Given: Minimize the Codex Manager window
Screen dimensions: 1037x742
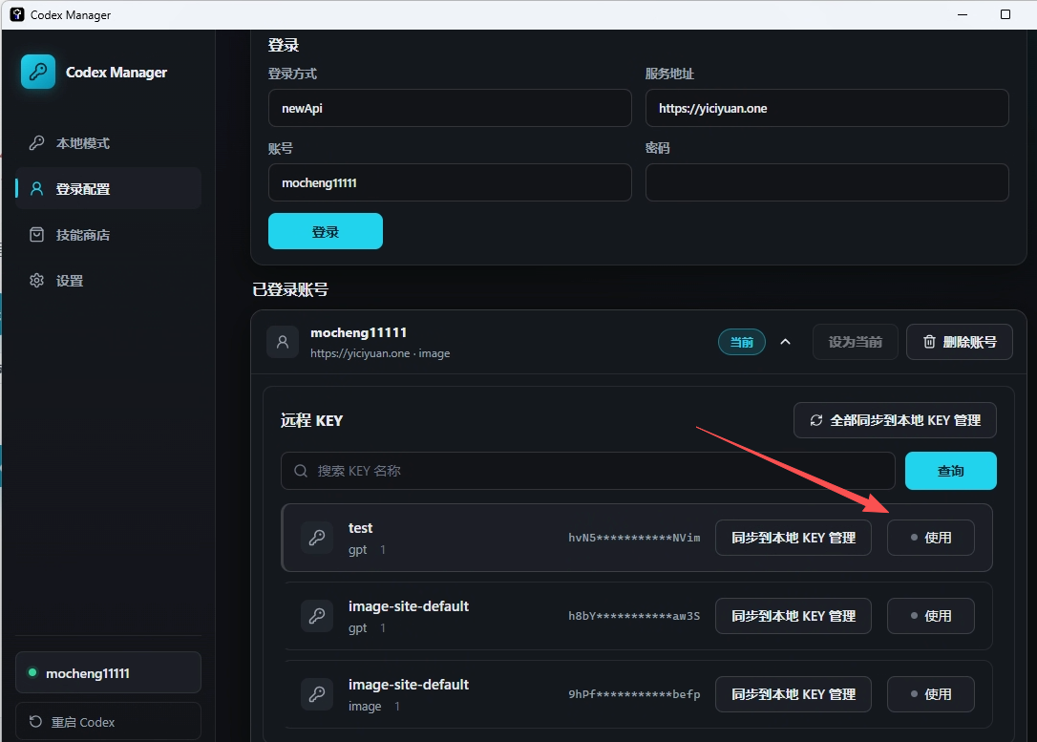Looking at the screenshot, I should (x=963, y=14).
